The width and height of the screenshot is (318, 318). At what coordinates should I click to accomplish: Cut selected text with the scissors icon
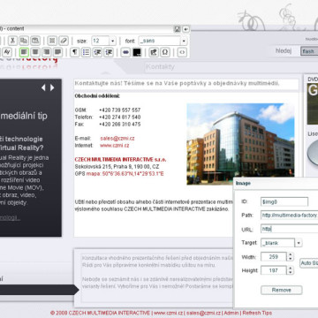[12, 41]
